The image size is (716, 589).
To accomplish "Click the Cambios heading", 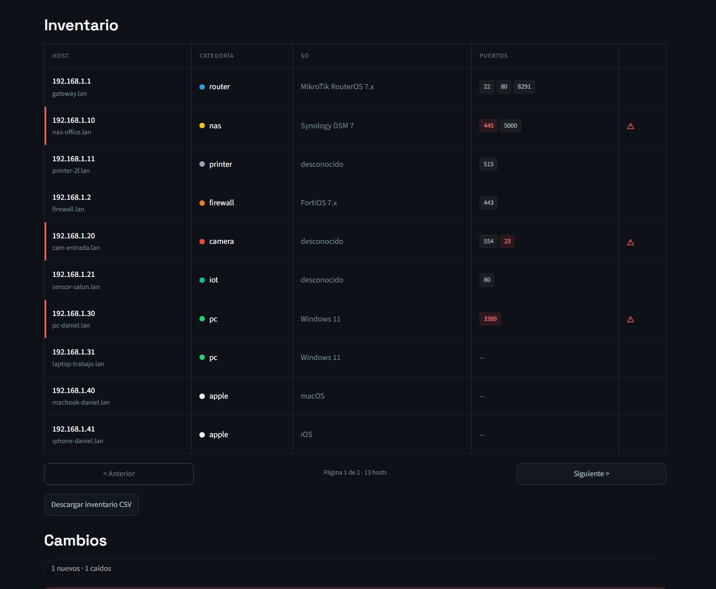I will [x=75, y=541].
